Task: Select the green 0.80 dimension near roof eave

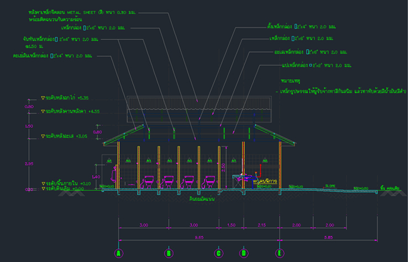Action: pos(97,132)
